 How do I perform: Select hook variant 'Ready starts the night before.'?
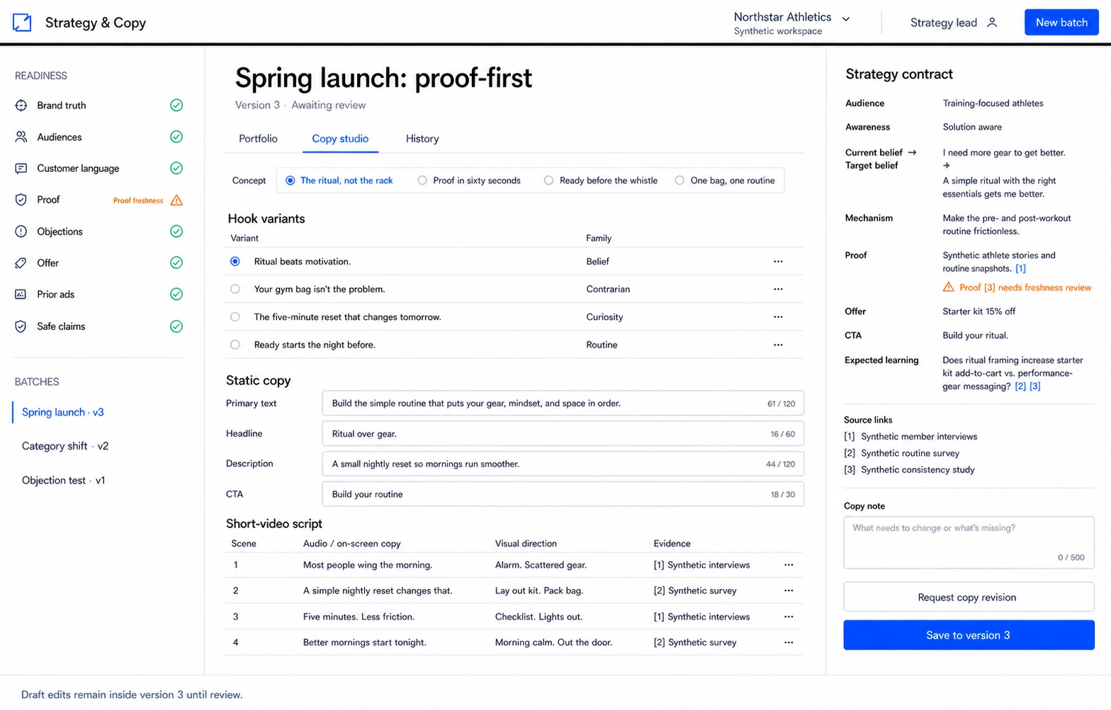pyautogui.click(x=235, y=345)
